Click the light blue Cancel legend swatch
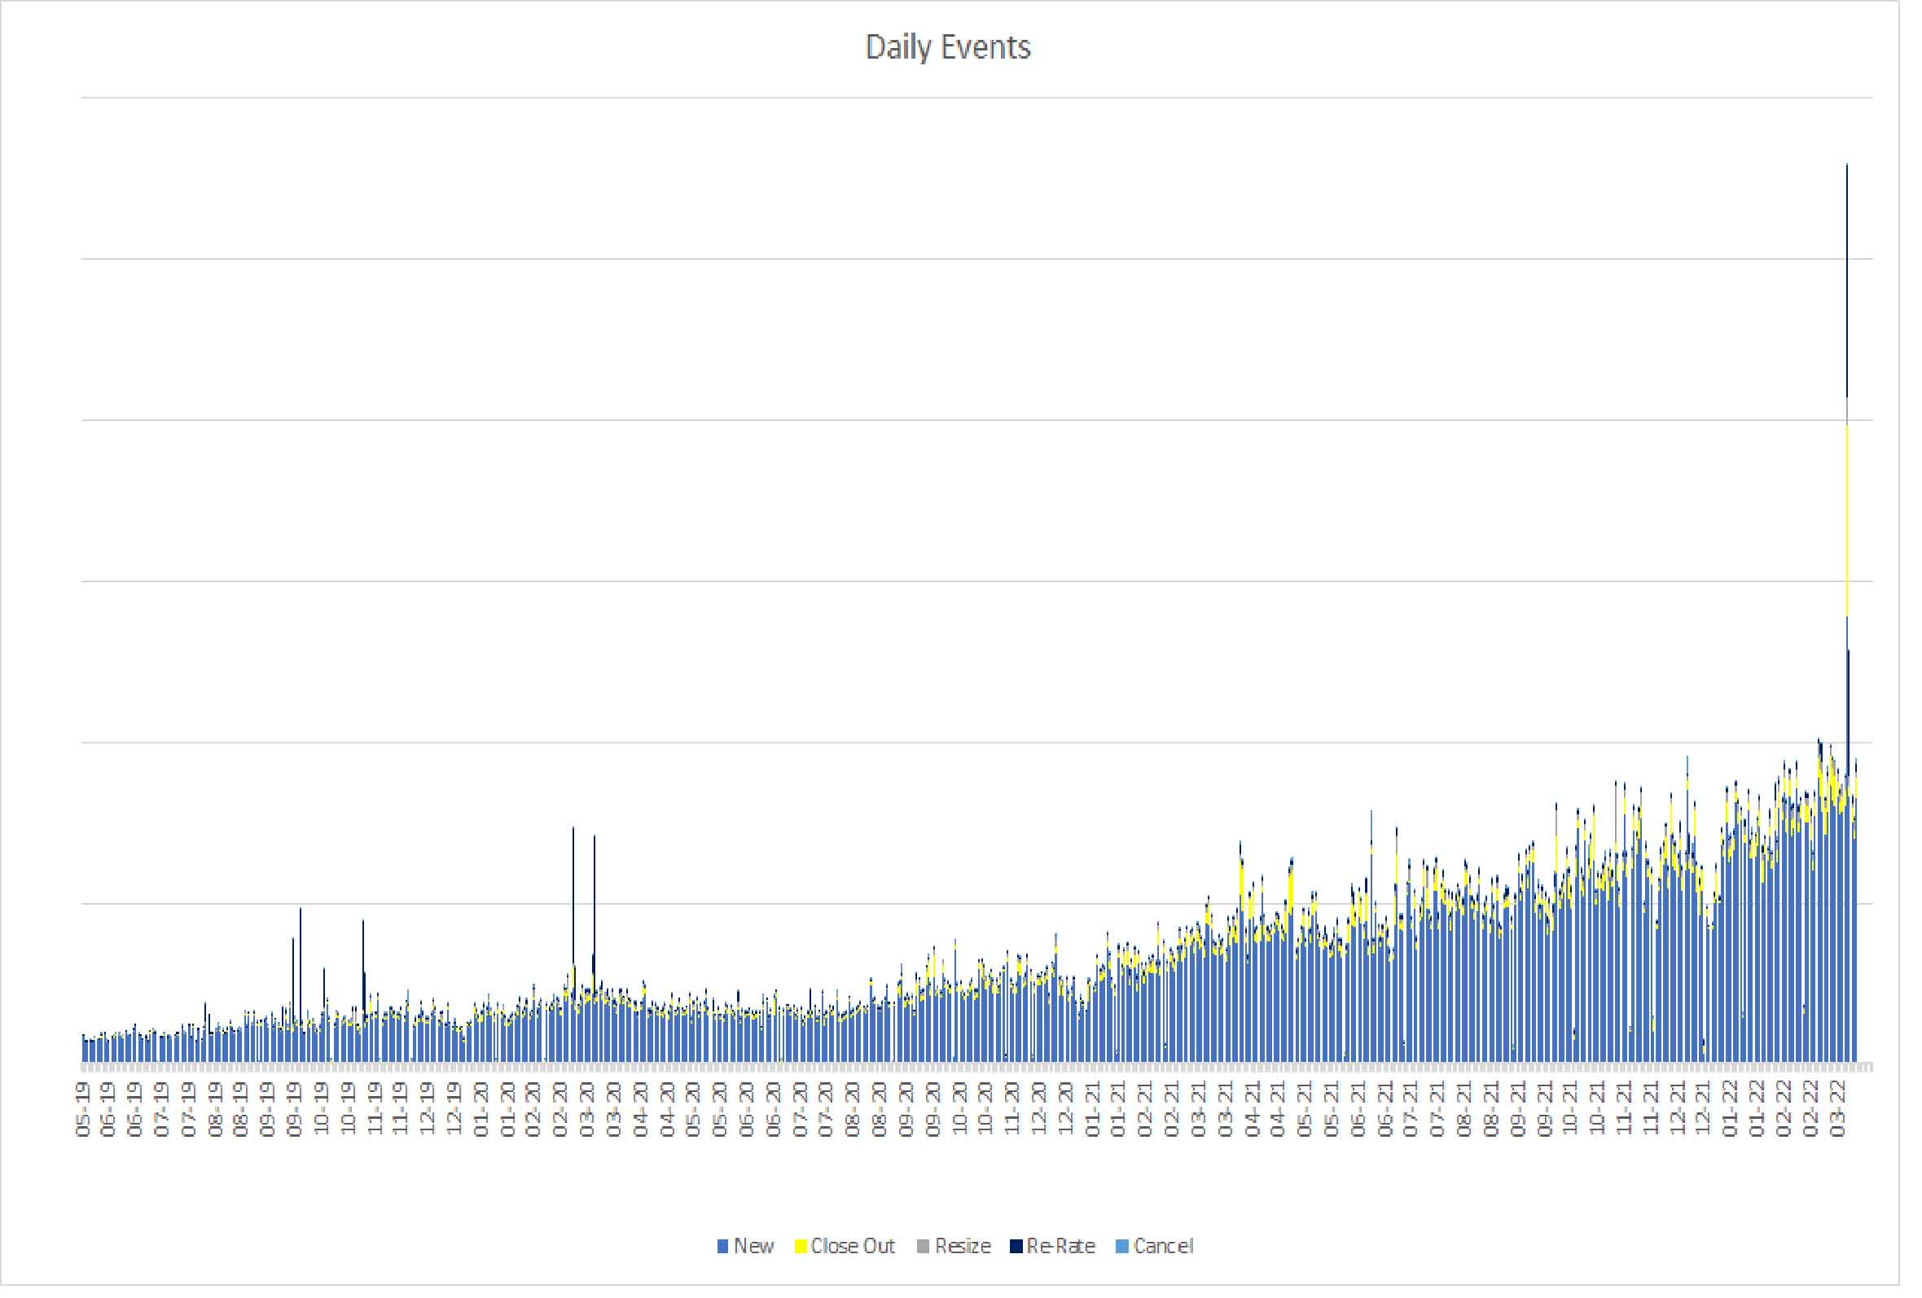 (x=1122, y=1246)
